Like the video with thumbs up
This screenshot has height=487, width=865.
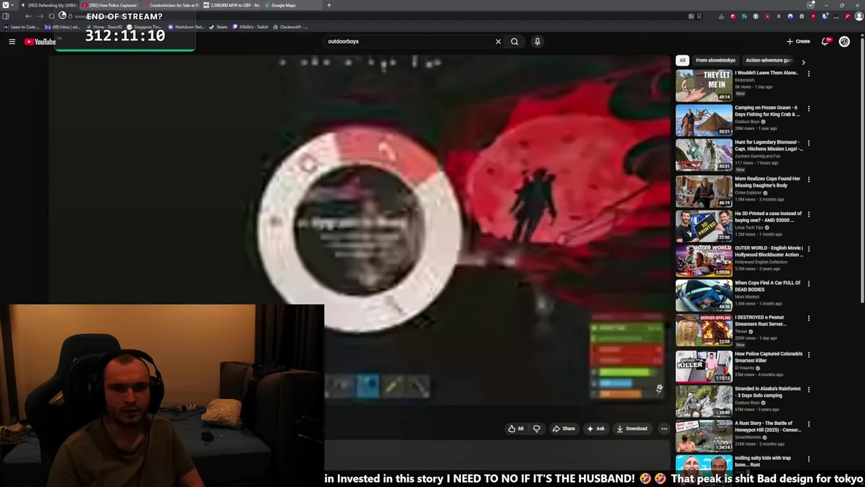click(x=516, y=428)
